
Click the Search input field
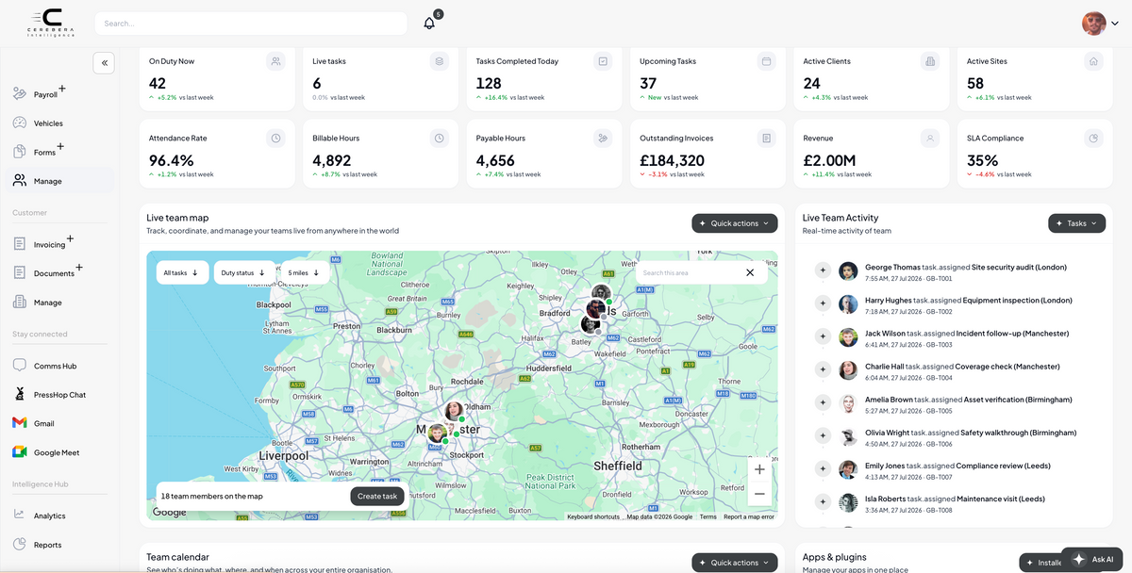[250, 23]
